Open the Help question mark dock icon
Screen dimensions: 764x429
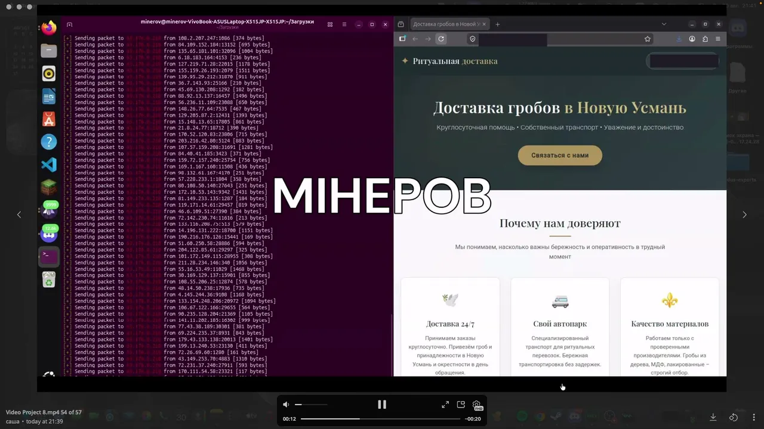coord(49,142)
